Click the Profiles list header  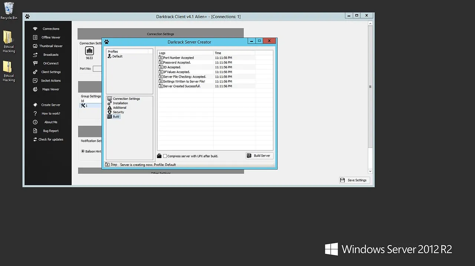pyautogui.click(x=128, y=52)
